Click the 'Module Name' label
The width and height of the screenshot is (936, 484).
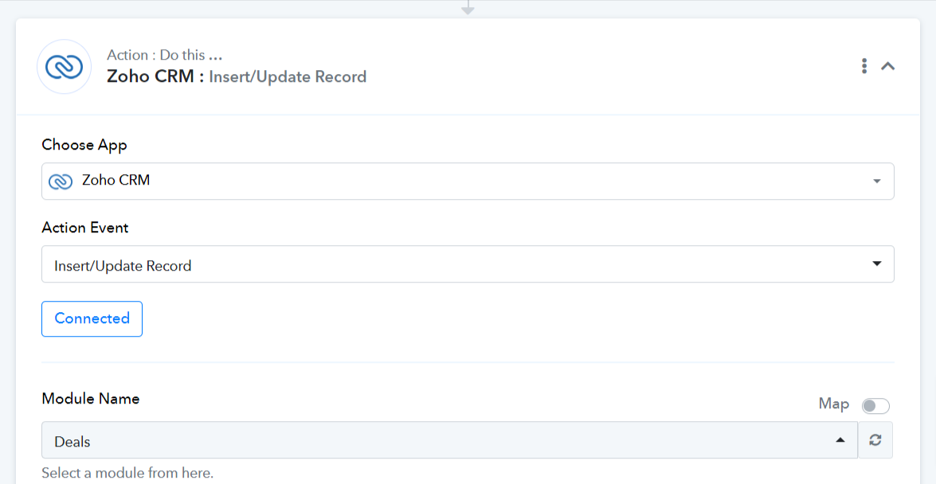tap(91, 399)
